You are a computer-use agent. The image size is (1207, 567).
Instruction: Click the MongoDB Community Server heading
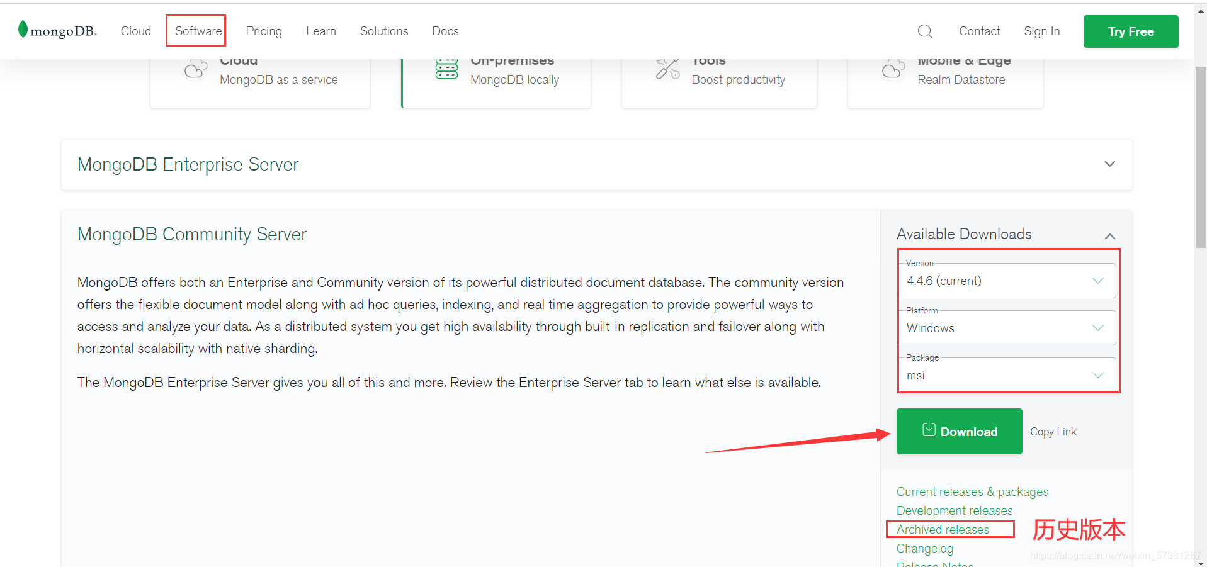point(192,235)
